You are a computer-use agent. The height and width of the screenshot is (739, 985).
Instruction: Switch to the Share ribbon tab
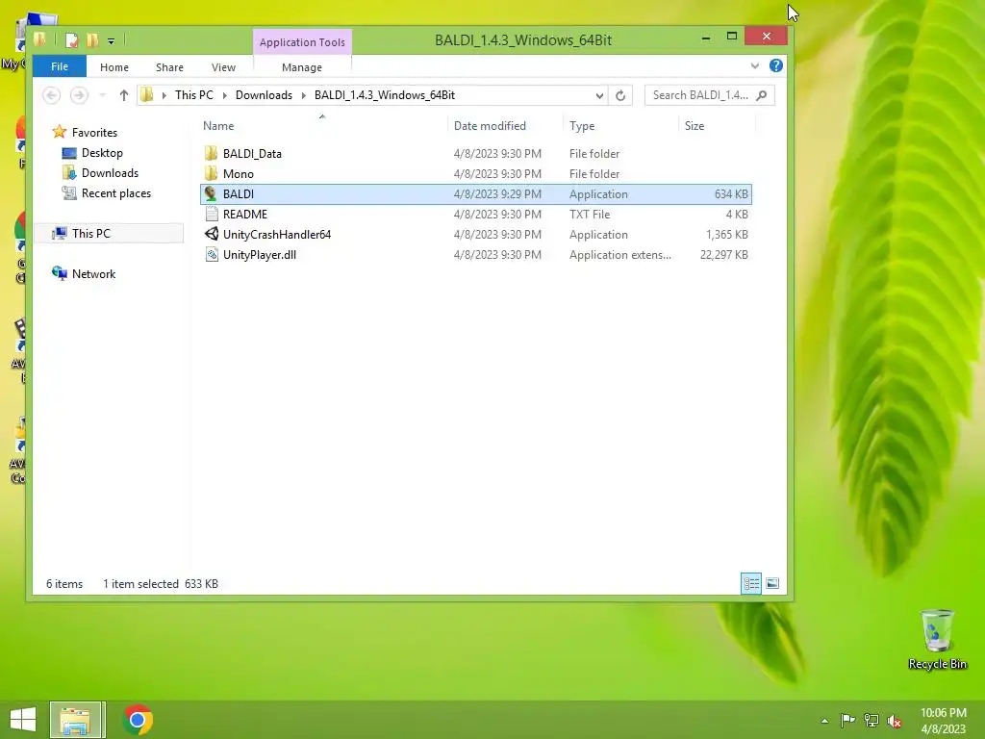pos(169,67)
